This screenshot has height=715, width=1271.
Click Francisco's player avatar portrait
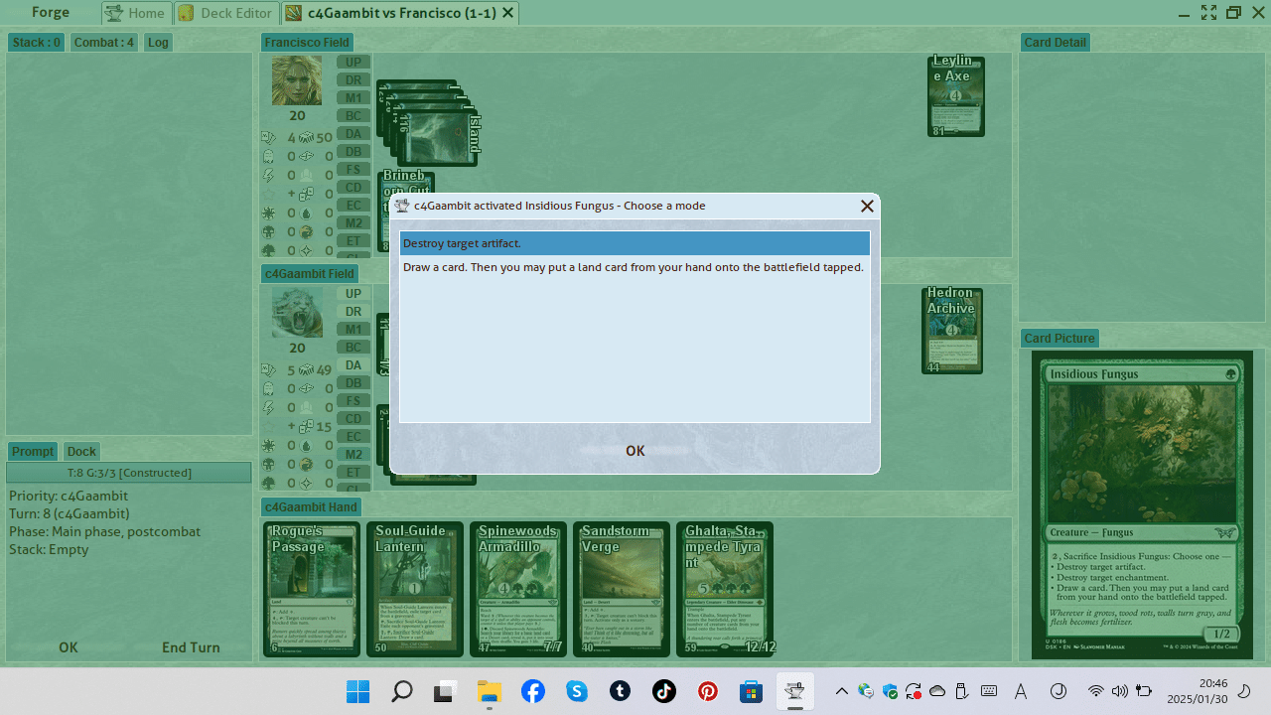point(297,80)
